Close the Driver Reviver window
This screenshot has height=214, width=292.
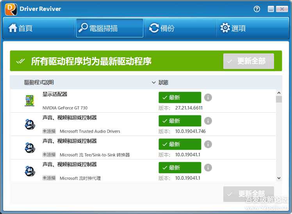pyautogui.click(x=282, y=9)
